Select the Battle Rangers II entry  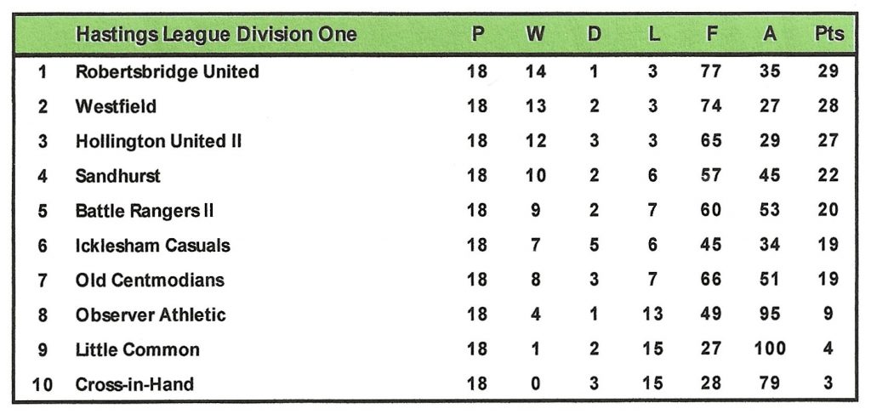pos(145,210)
